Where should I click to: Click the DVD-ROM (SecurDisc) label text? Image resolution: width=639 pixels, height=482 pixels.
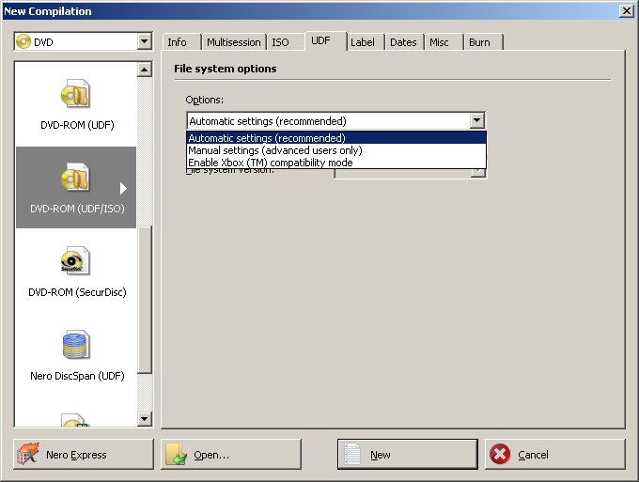[x=77, y=292]
